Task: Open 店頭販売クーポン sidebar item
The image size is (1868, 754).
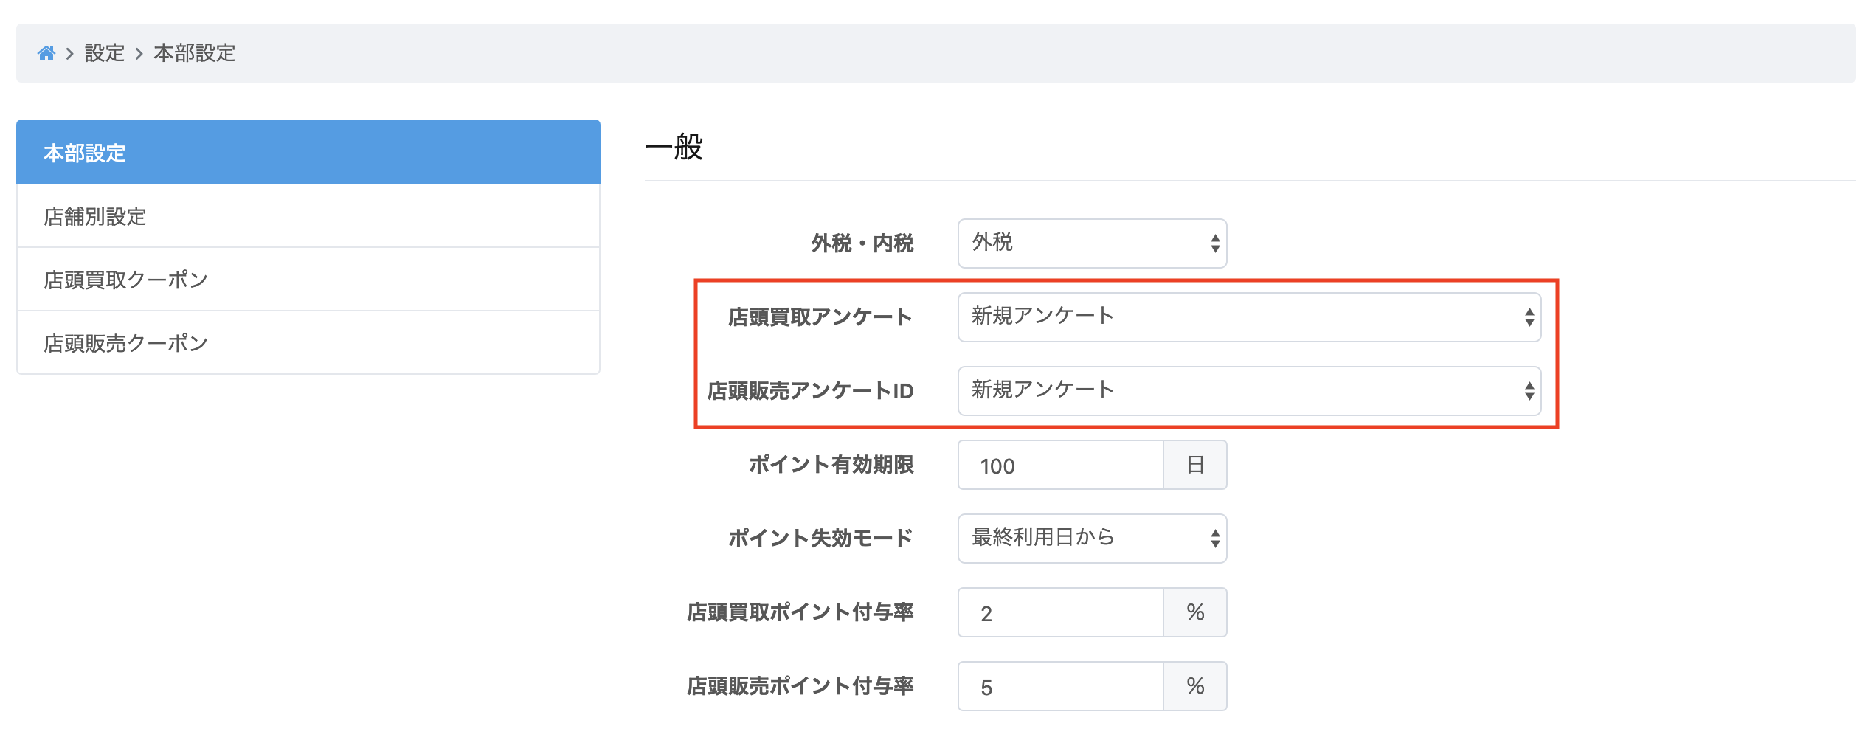Action: pos(308,343)
